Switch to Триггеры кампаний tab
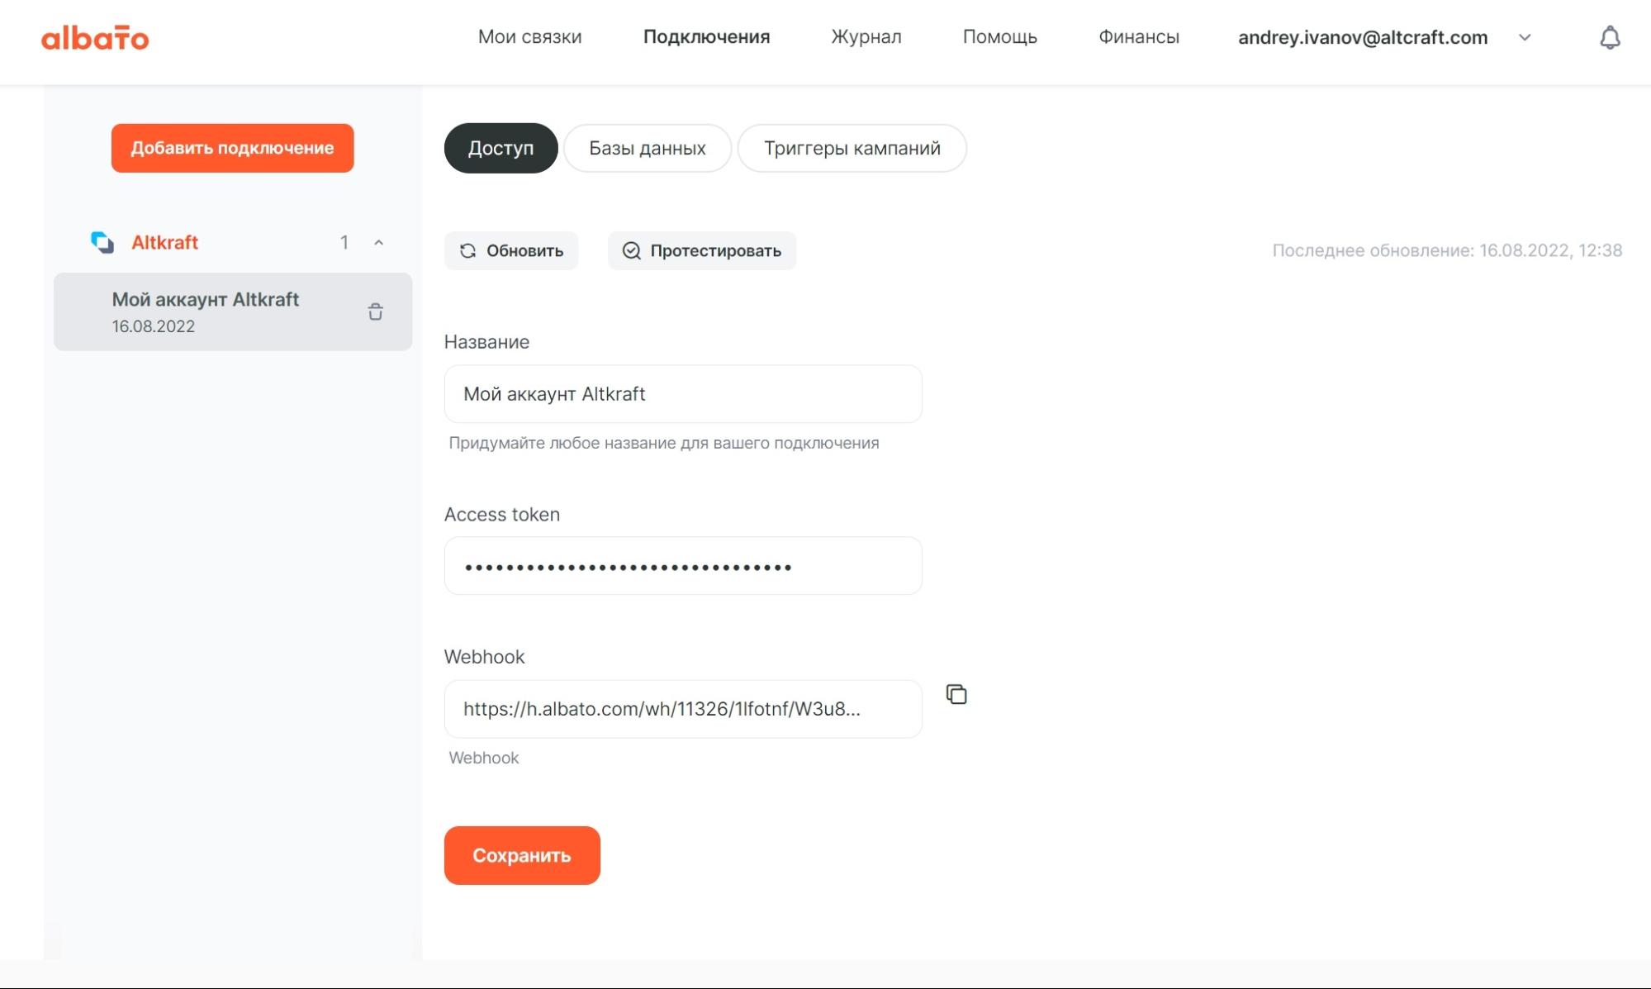 852,148
